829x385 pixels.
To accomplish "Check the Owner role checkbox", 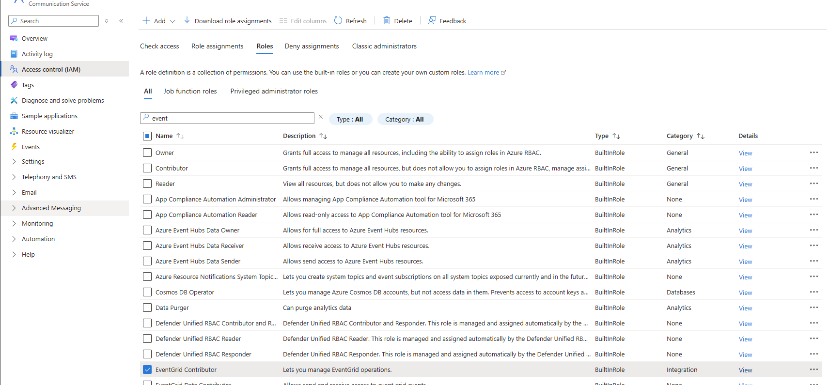I will click(x=147, y=153).
